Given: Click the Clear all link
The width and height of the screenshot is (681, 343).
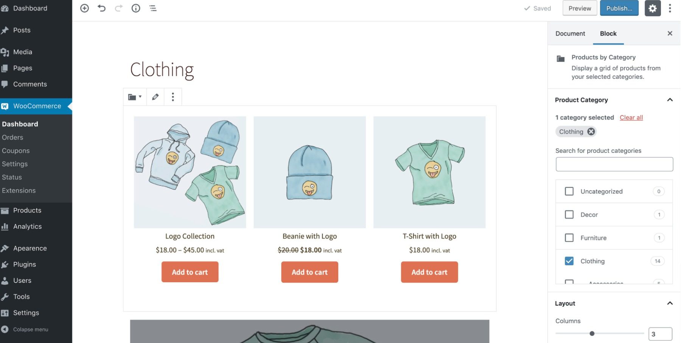Looking at the screenshot, I should [631, 117].
